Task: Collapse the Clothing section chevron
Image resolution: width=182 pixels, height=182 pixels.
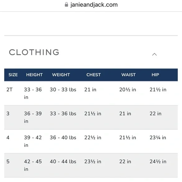Action: click(154, 54)
